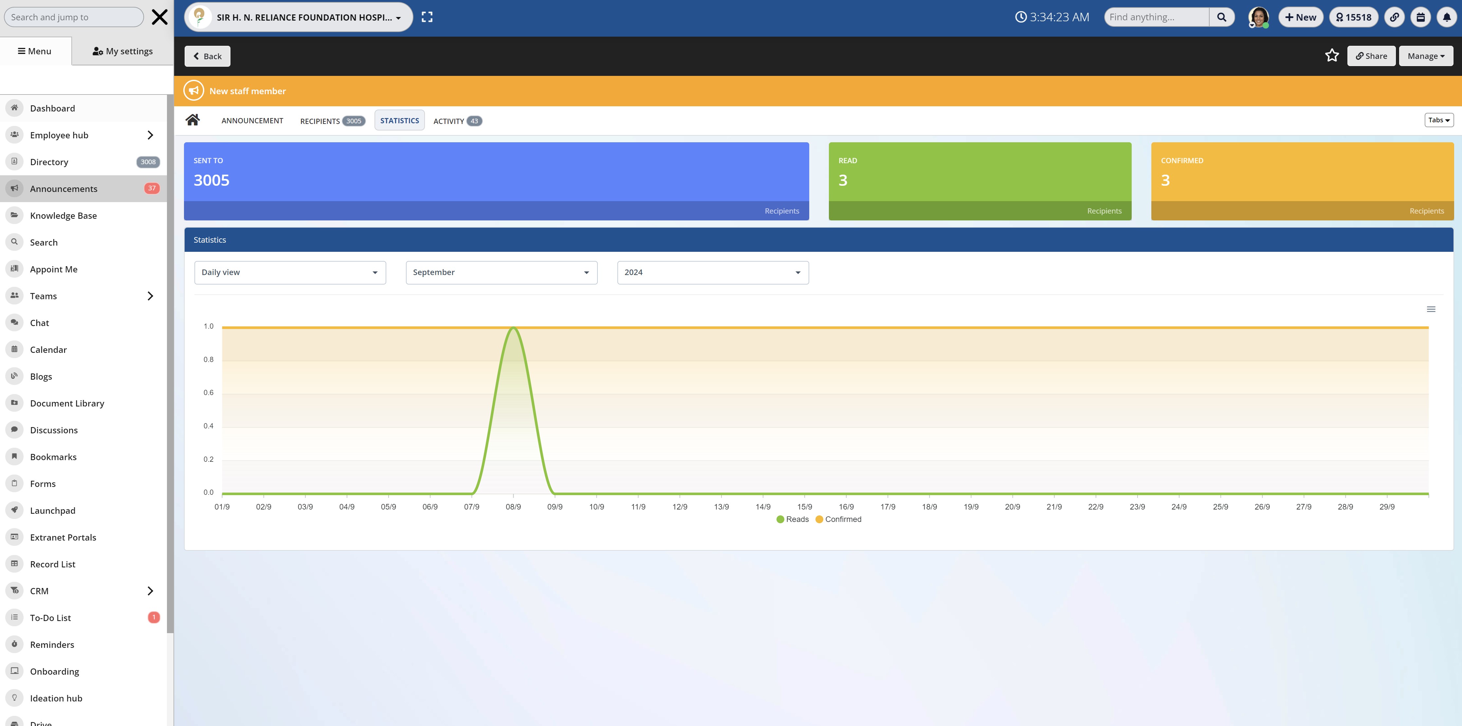Open the Daily view dropdown
Viewport: 1462px width, 726px height.
[289, 273]
